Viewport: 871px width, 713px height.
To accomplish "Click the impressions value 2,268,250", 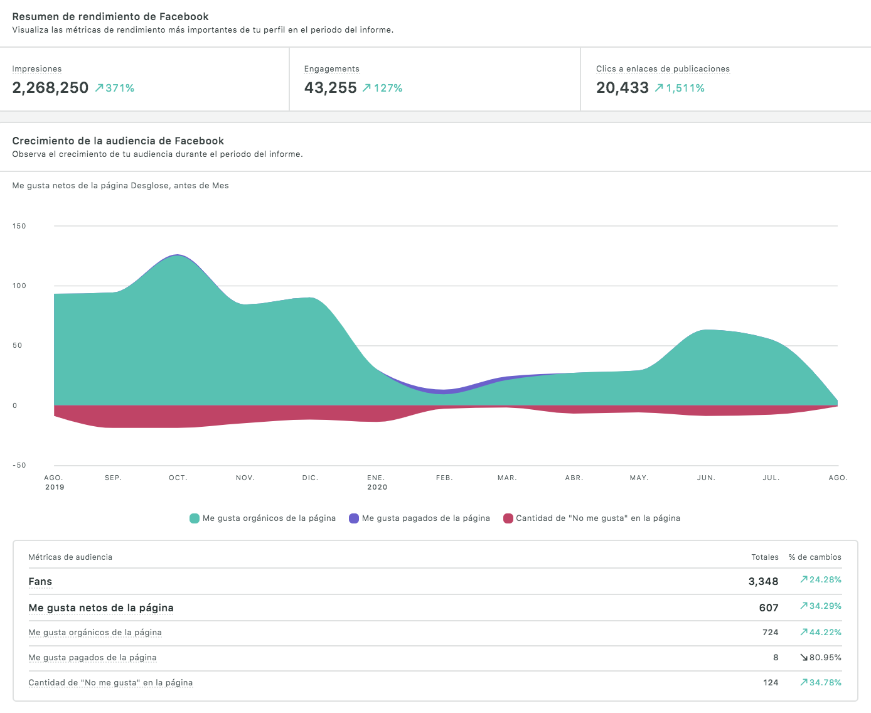I will 51,88.
